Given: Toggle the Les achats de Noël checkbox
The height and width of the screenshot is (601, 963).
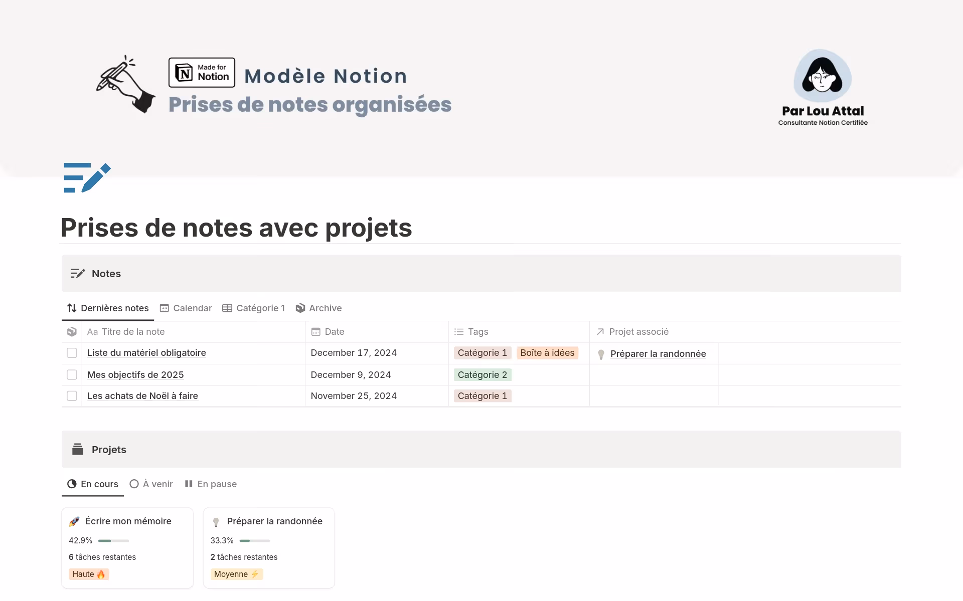Looking at the screenshot, I should pyautogui.click(x=72, y=396).
